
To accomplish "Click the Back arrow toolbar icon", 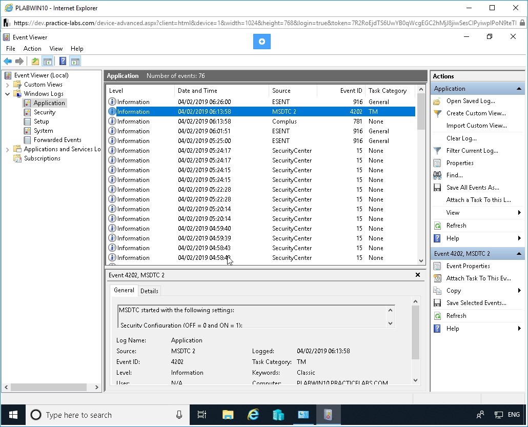I will click(8, 62).
